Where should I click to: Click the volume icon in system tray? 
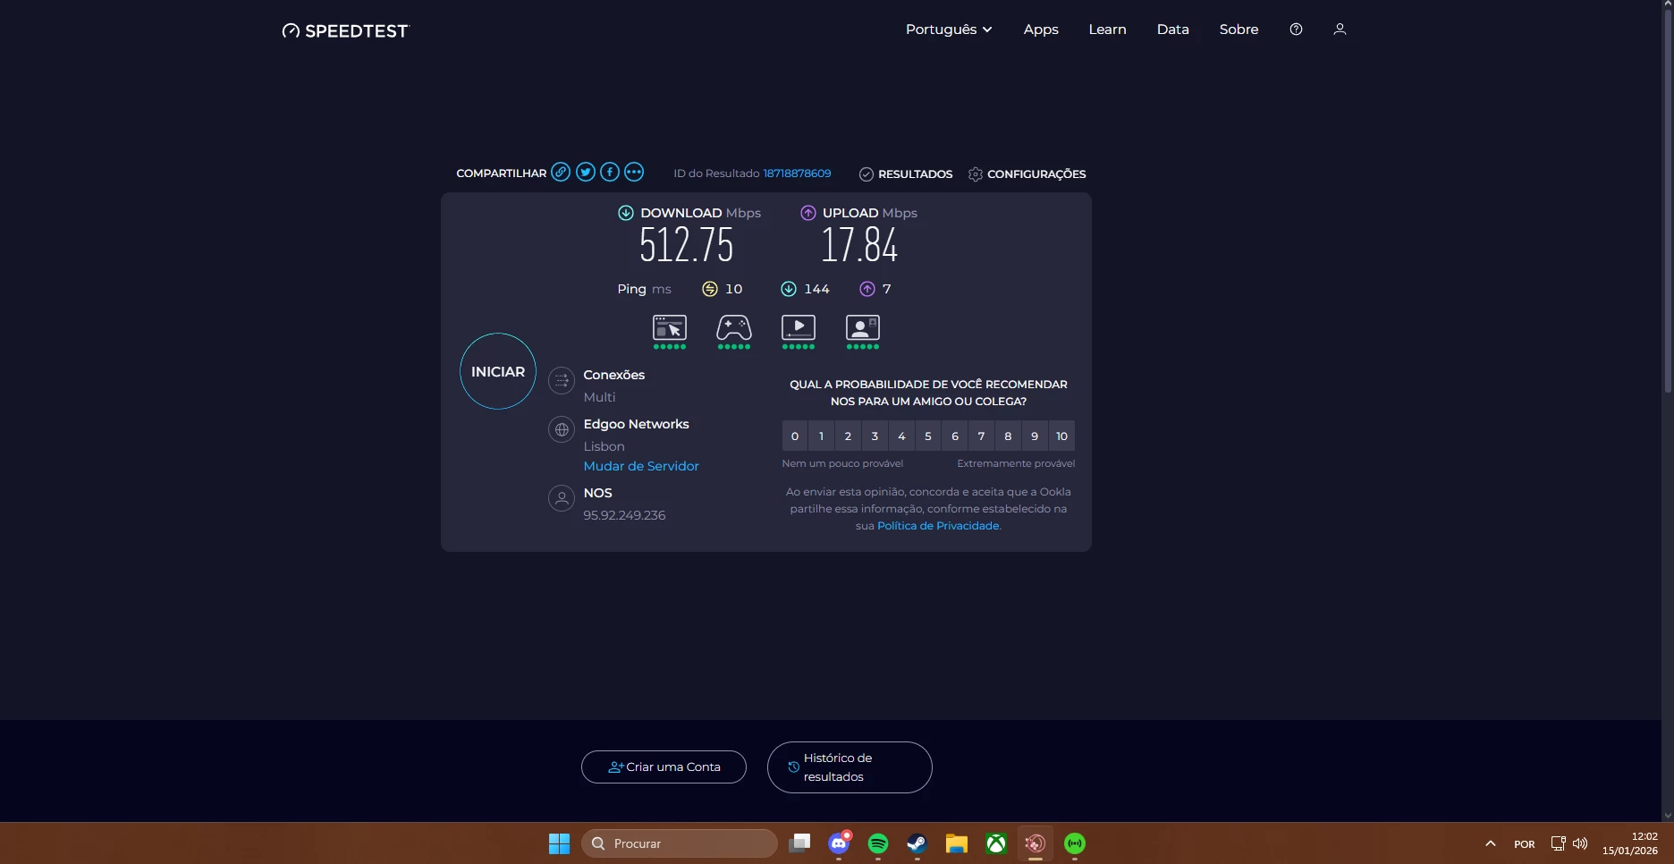click(x=1580, y=843)
